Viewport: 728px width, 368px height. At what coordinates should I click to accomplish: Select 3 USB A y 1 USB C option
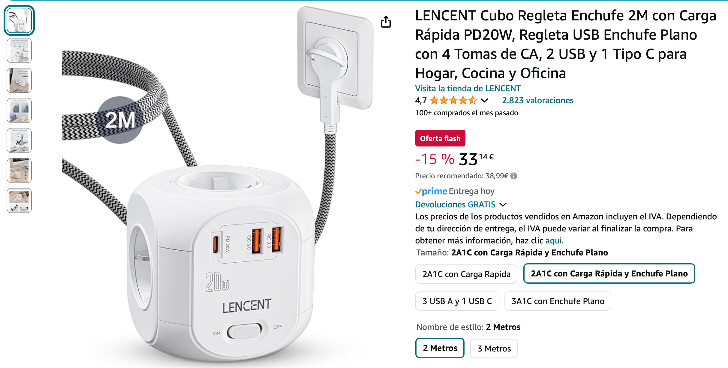(457, 301)
